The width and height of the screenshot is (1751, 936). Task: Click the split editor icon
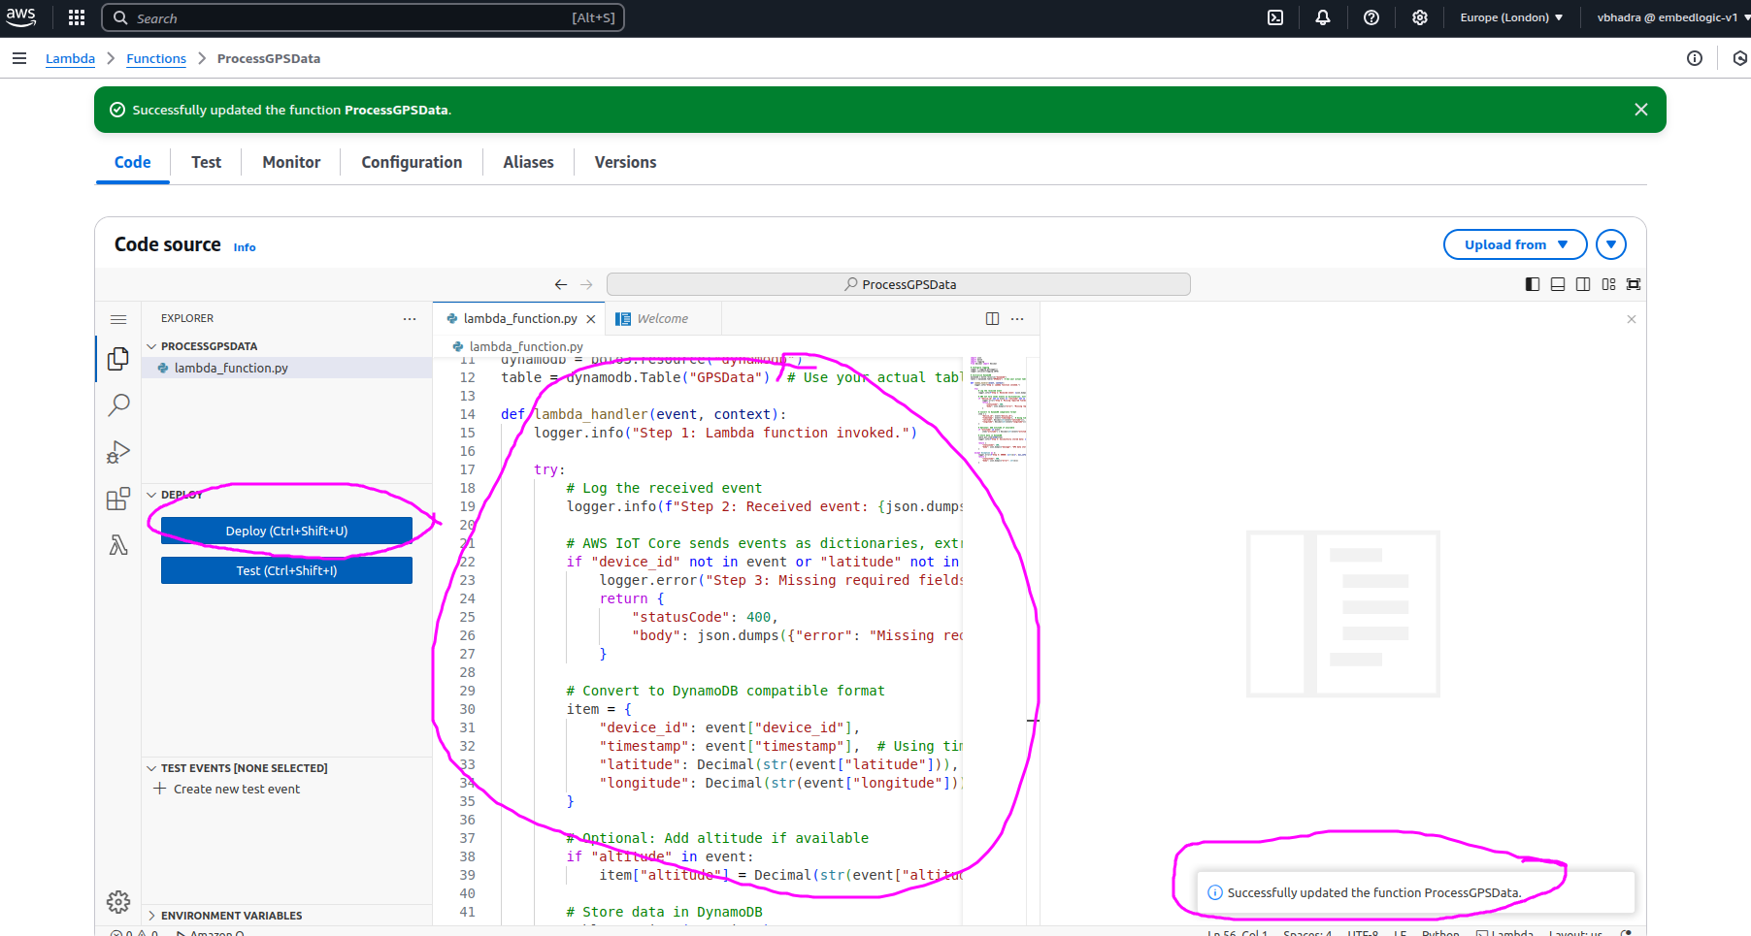point(992,318)
